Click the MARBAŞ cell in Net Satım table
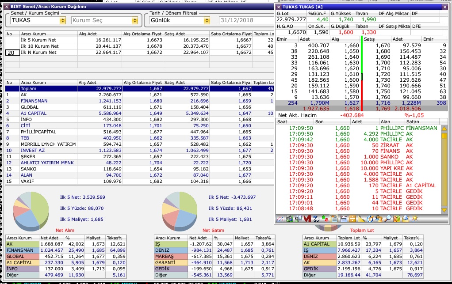This screenshot has width=452, height=284. (171, 256)
